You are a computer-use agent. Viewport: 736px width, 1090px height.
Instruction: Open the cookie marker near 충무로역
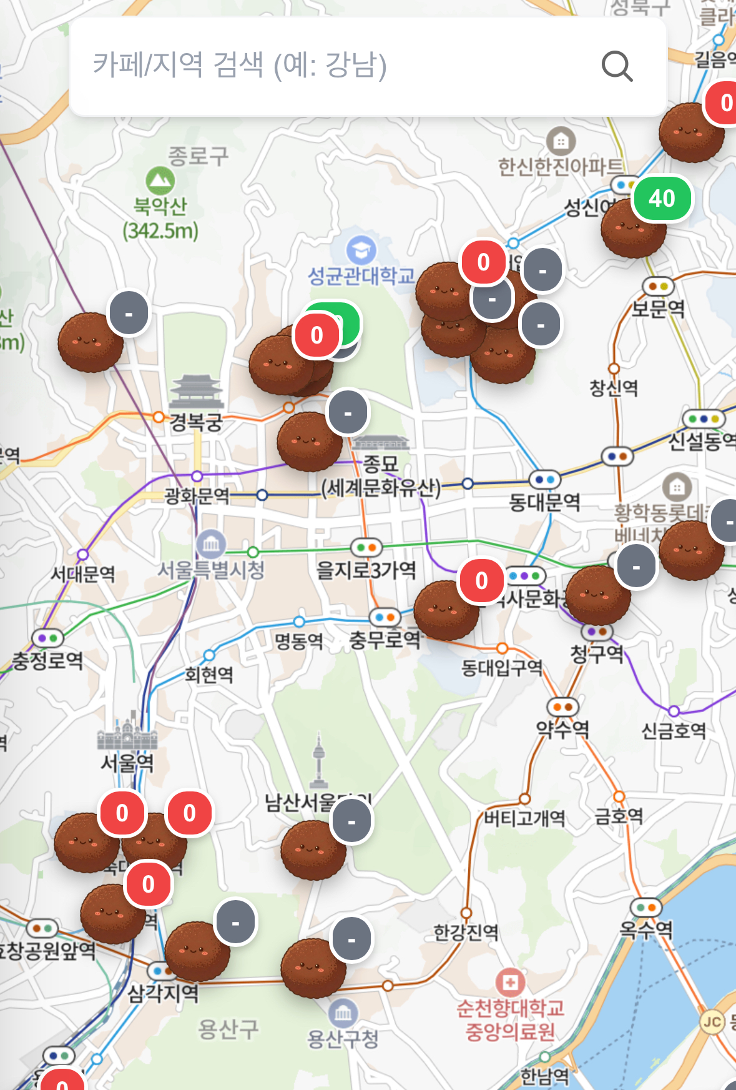pos(446,610)
